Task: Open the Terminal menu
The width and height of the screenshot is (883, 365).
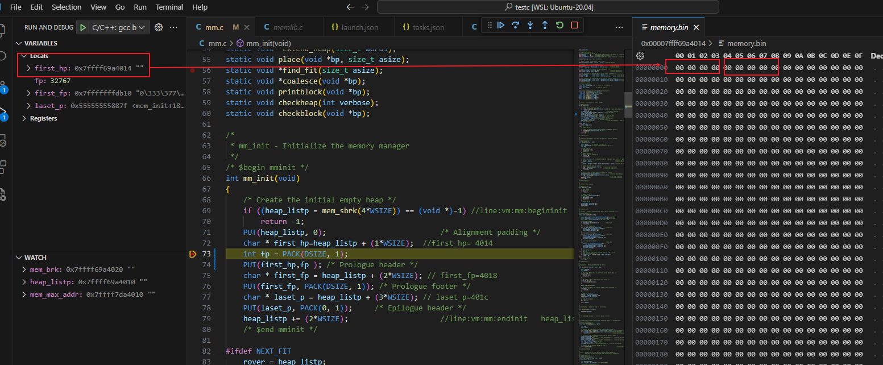Action: click(169, 7)
